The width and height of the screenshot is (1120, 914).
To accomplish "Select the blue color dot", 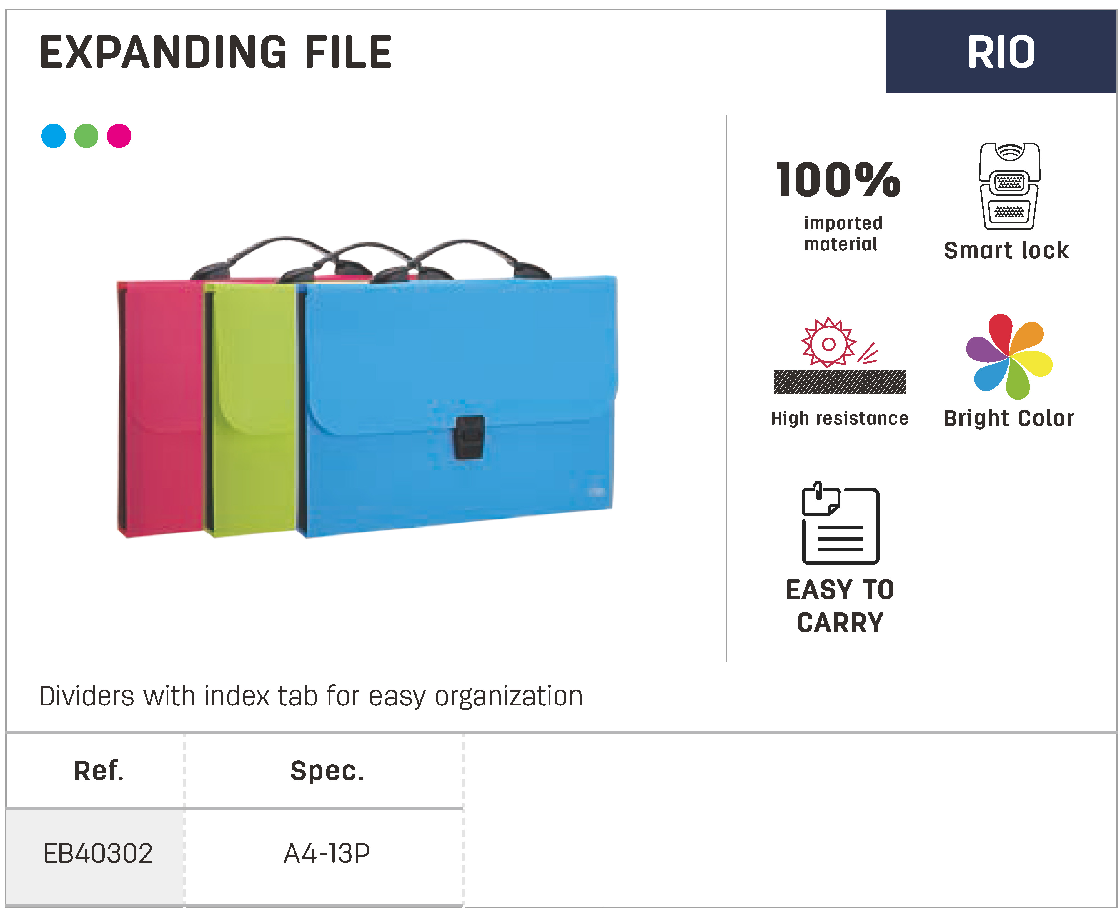I will pyautogui.click(x=53, y=136).
